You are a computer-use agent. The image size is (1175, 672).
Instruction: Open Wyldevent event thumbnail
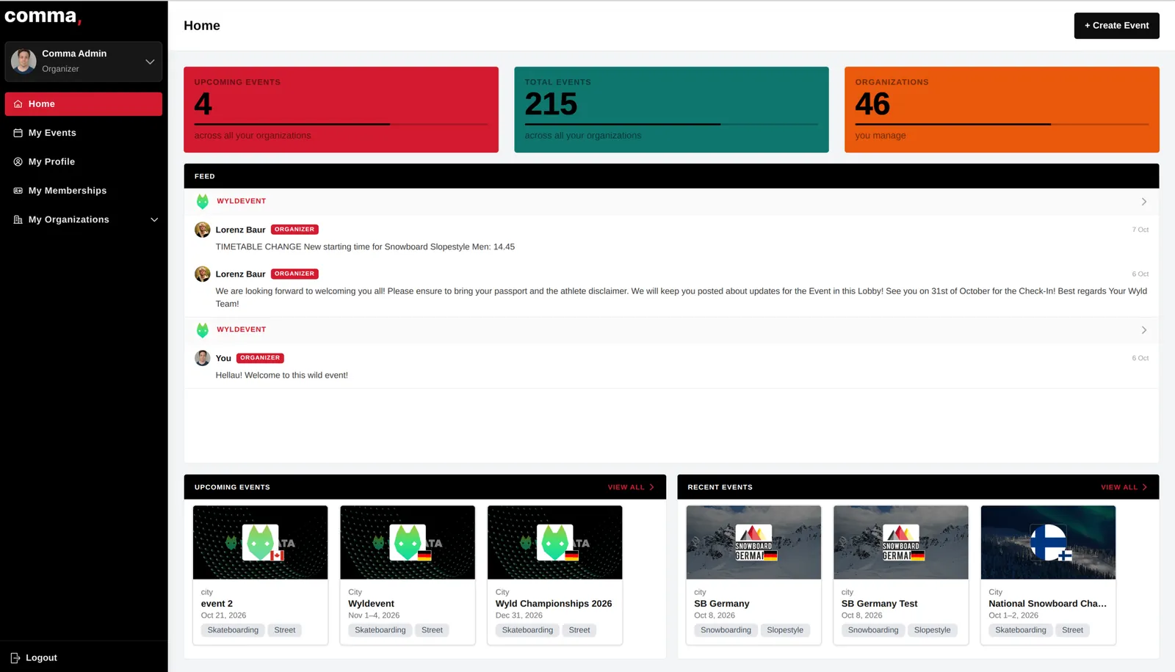[x=408, y=542]
